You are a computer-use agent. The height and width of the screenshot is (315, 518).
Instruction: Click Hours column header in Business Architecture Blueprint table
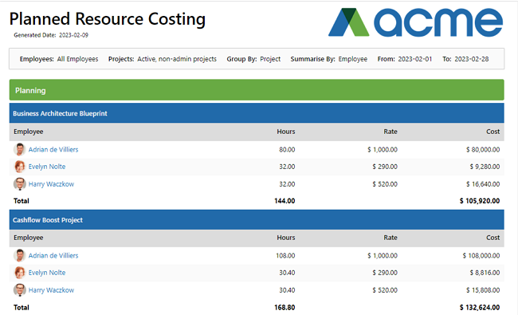286,132
